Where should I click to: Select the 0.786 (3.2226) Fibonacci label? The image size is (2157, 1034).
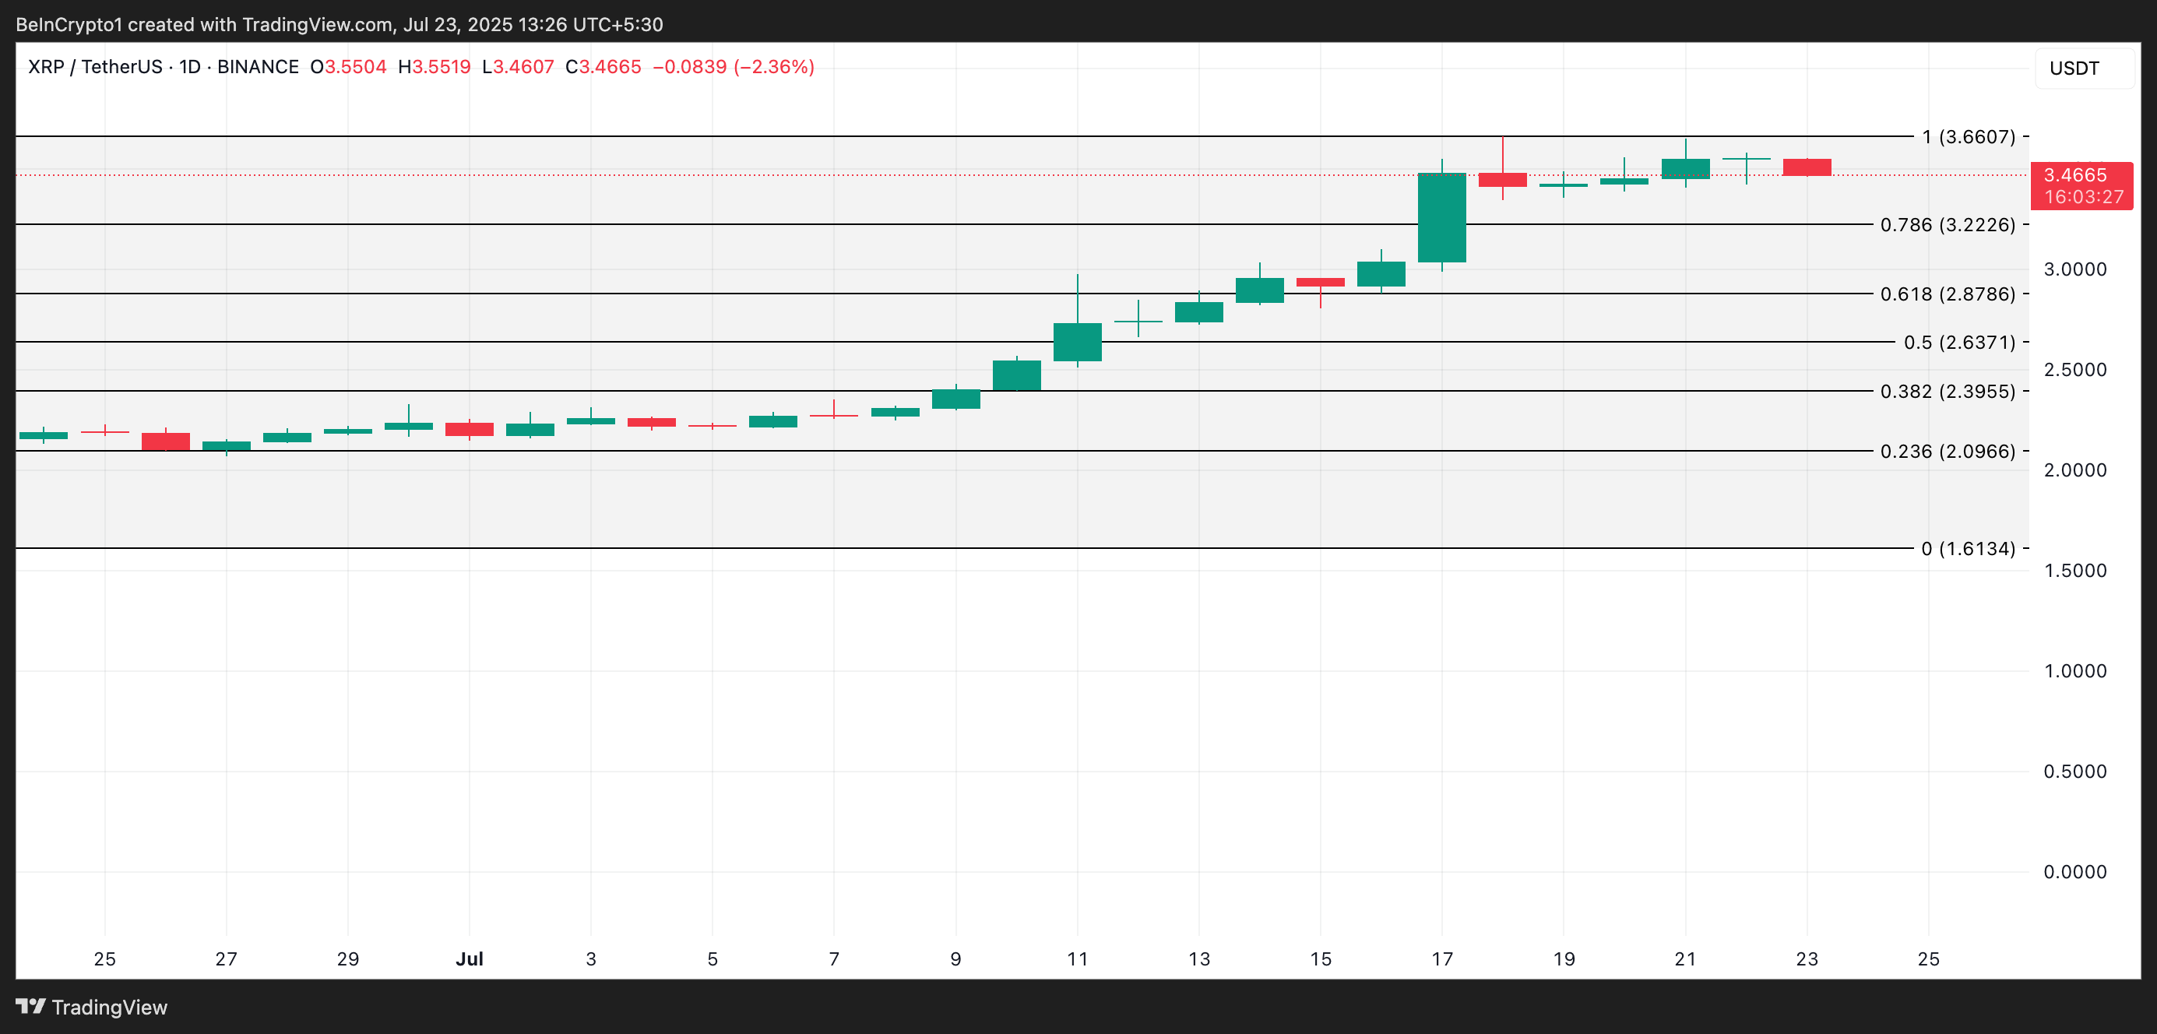[1947, 224]
